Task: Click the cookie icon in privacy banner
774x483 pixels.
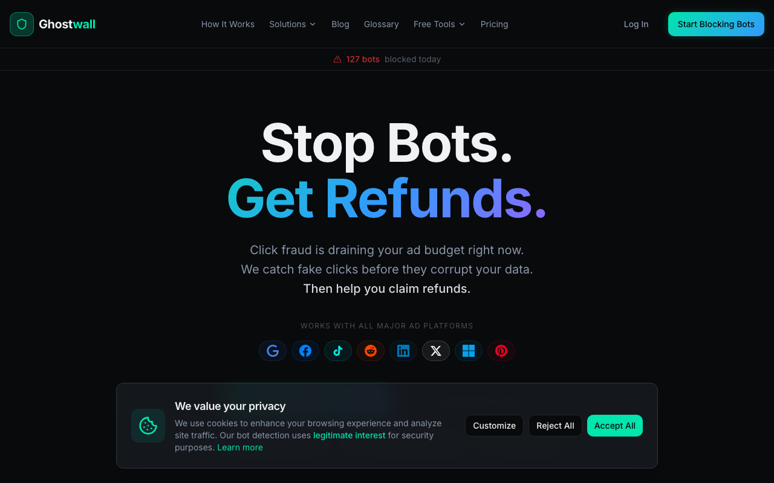Action: (148, 426)
